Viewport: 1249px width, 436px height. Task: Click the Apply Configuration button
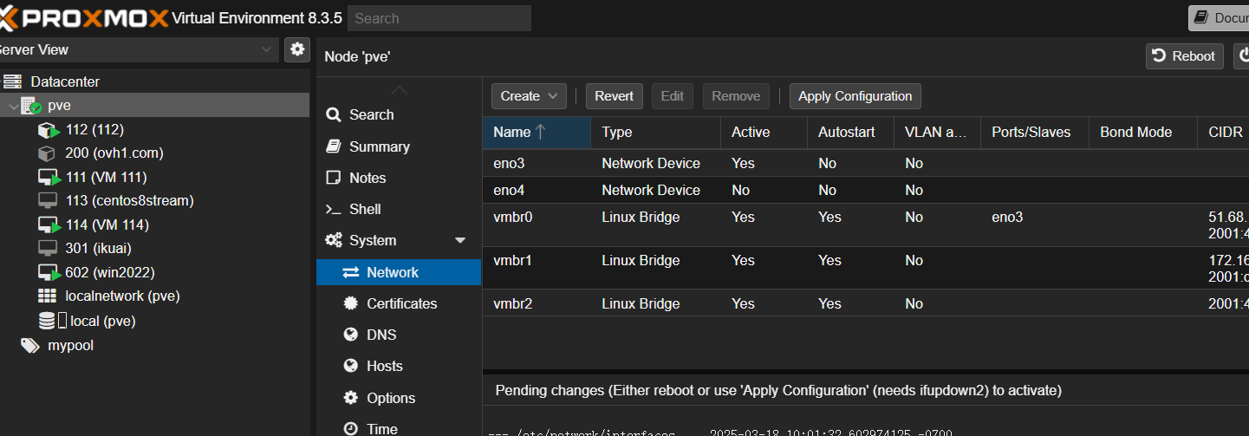click(x=855, y=96)
